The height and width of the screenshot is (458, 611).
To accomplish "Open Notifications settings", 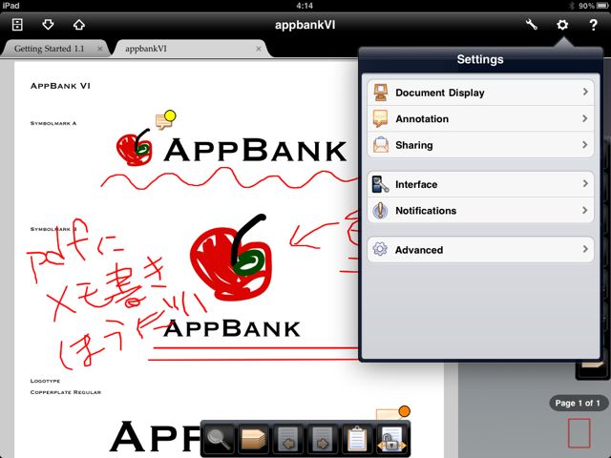I will coord(480,210).
